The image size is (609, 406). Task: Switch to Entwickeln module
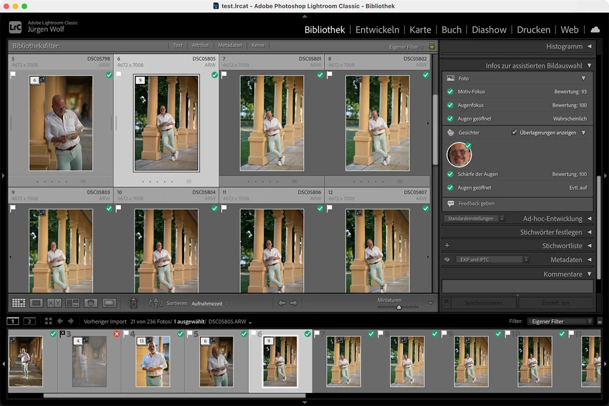pos(377,30)
